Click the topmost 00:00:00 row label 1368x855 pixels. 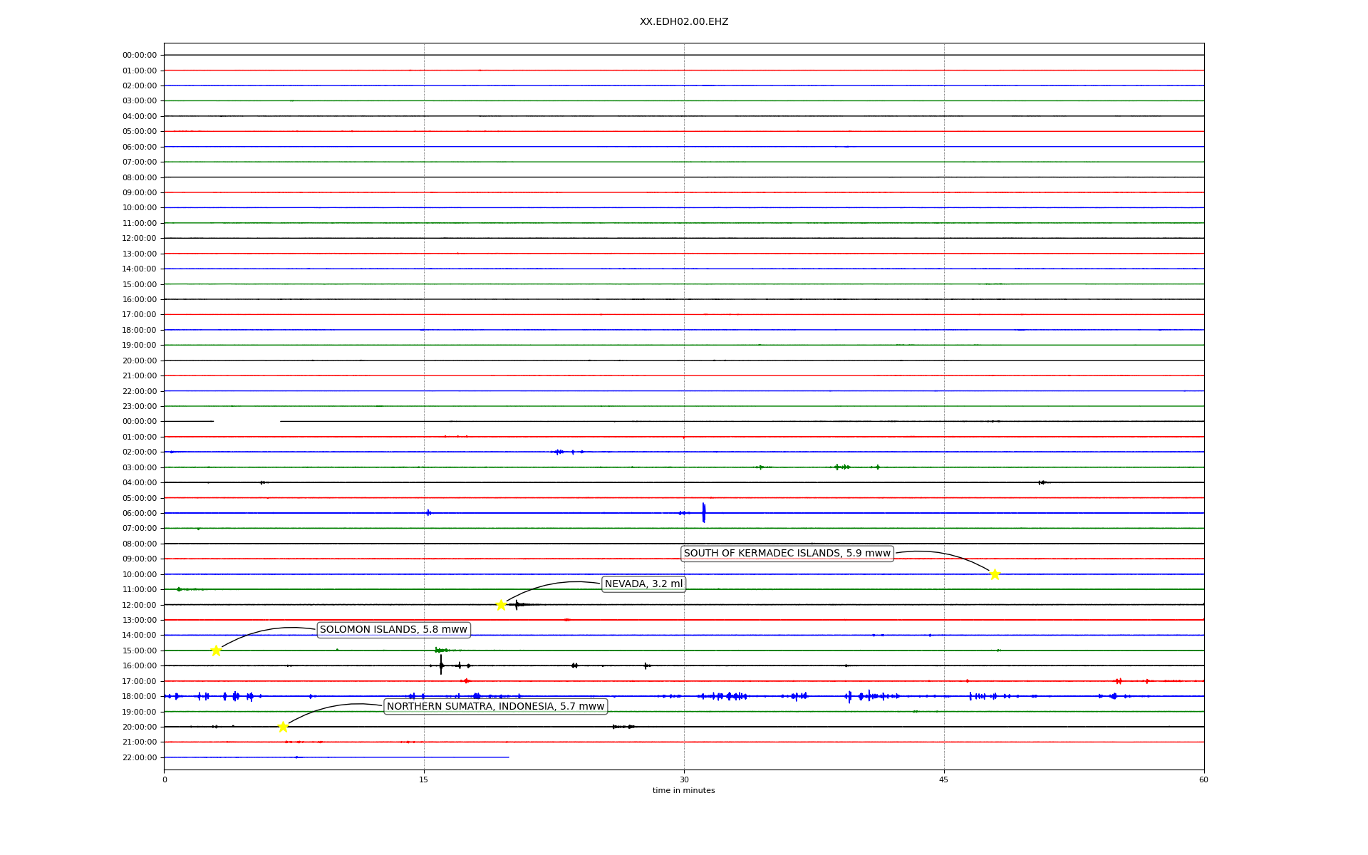click(x=140, y=55)
